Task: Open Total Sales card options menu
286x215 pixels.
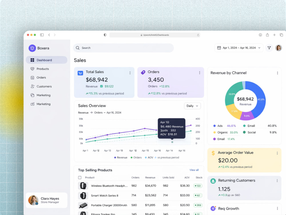Action: tap(130, 73)
